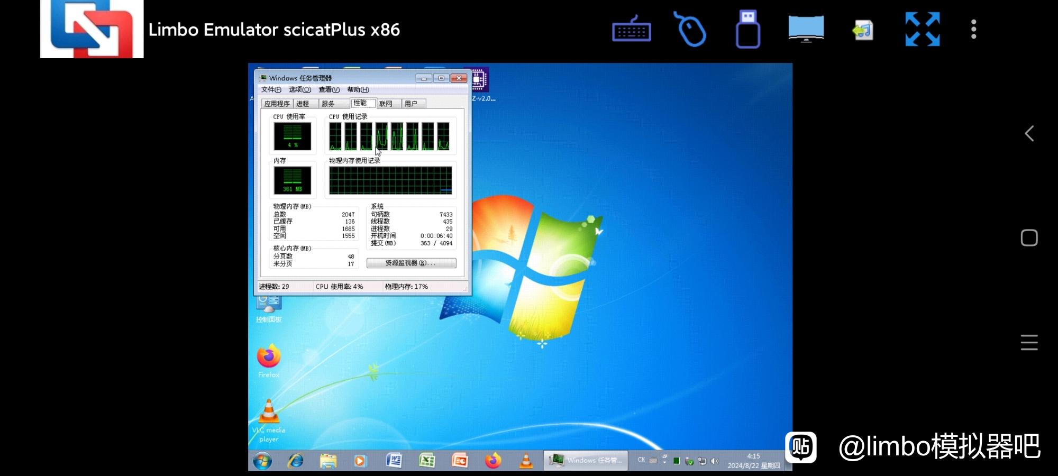Click the 句柄数 value 7433
The height and width of the screenshot is (476, 1058).
[446, 215]
